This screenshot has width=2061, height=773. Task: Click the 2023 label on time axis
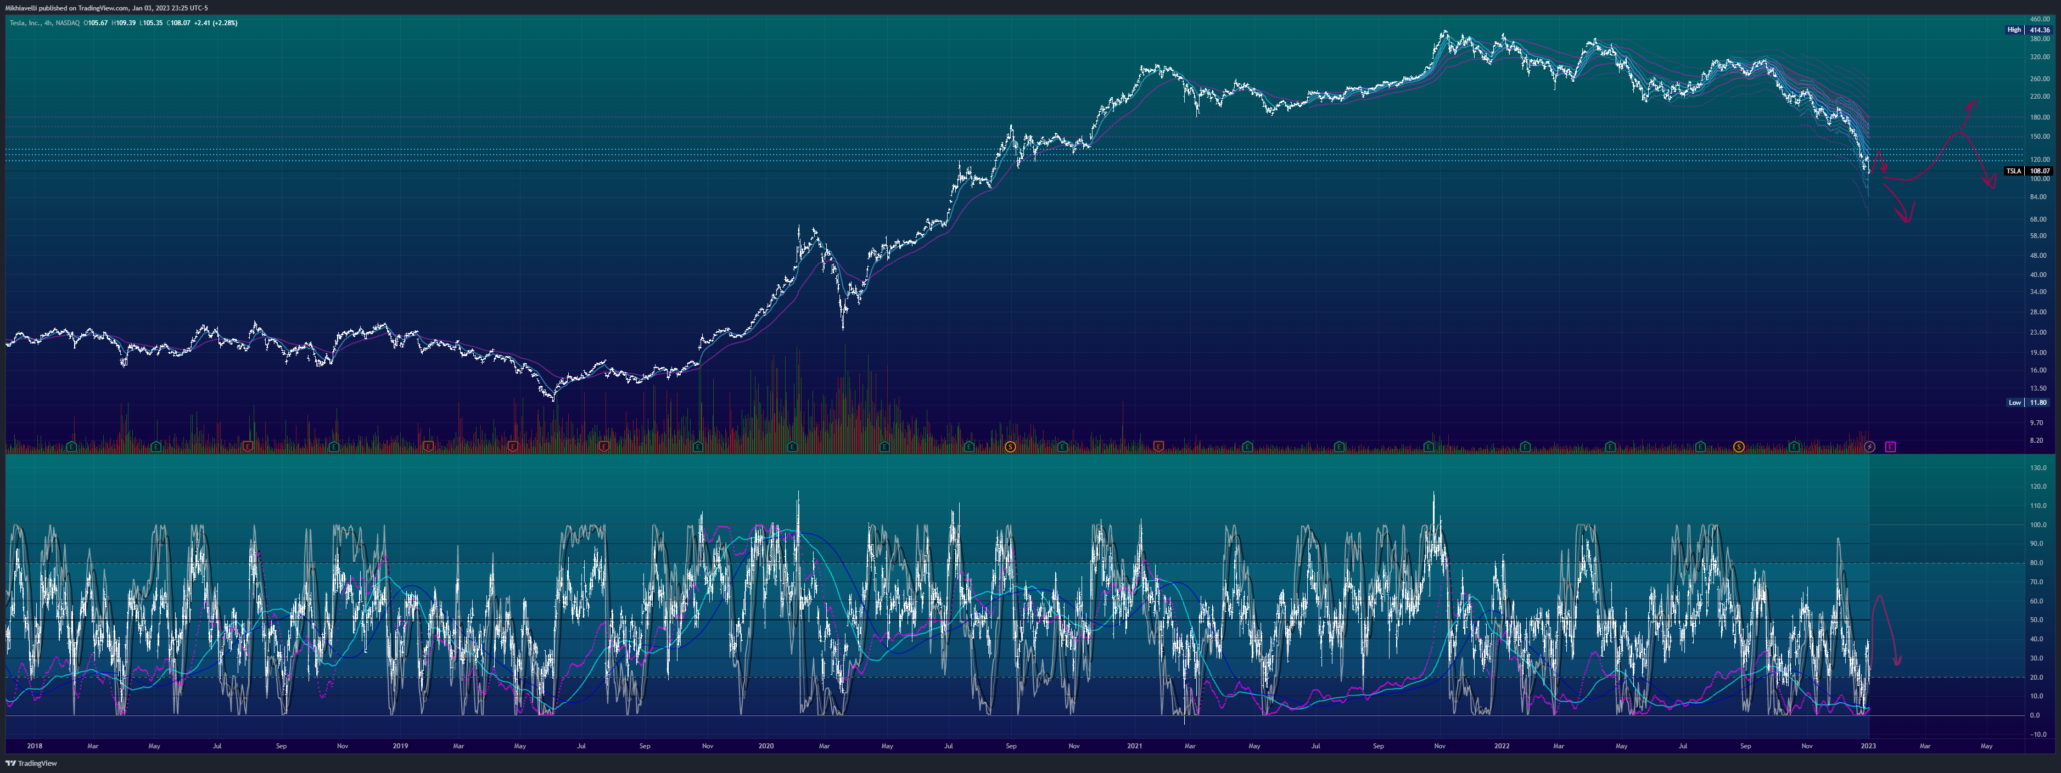pyautogui.click(x=1868, y=746)
